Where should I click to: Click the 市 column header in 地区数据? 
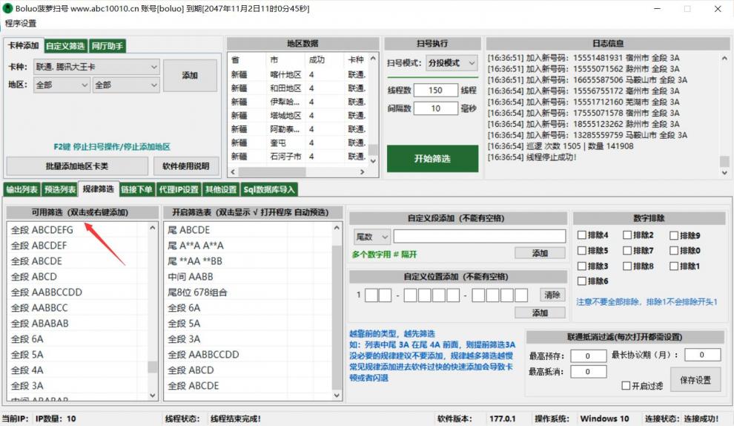[x=286, y=59]
